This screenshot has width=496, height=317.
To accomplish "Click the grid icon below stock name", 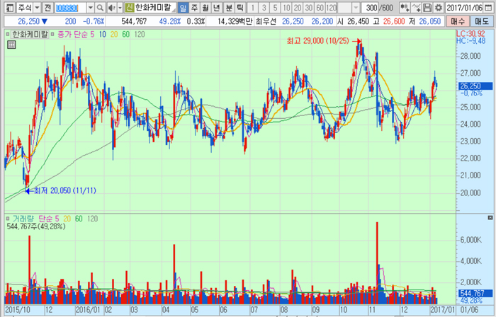I will [11, 45].
